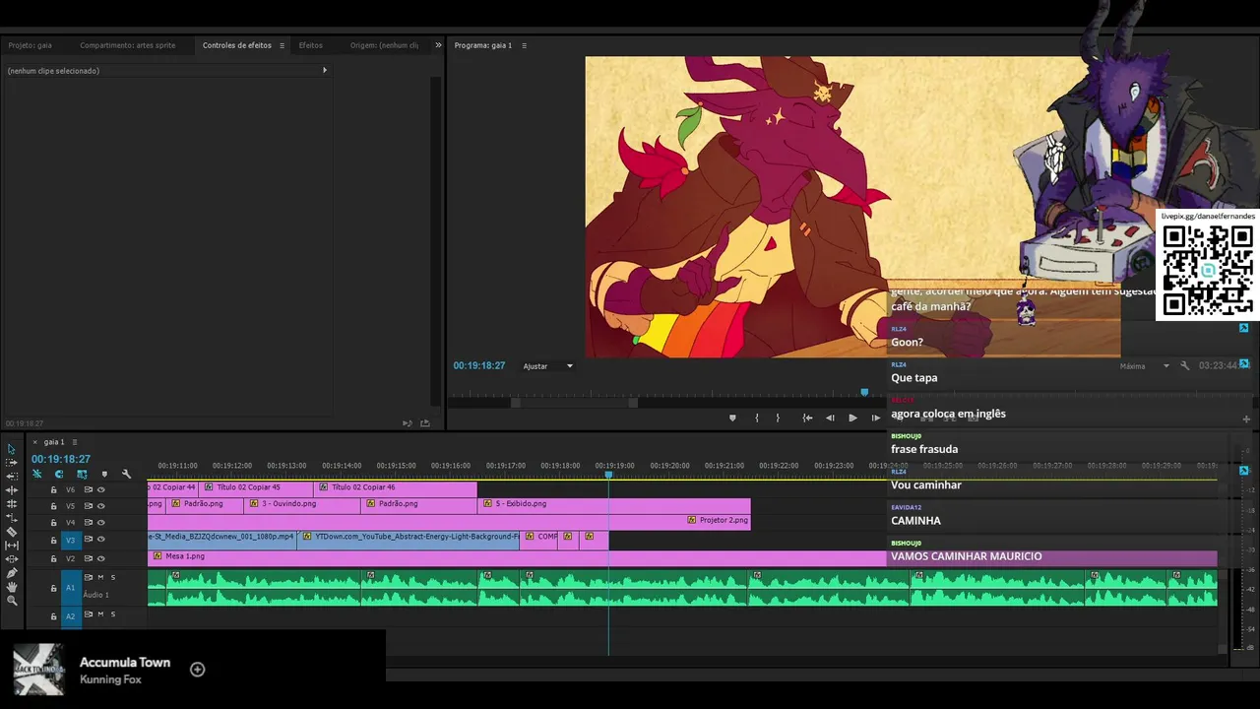
Task: Go to In point in Program monitor
Action: [807, 418]
